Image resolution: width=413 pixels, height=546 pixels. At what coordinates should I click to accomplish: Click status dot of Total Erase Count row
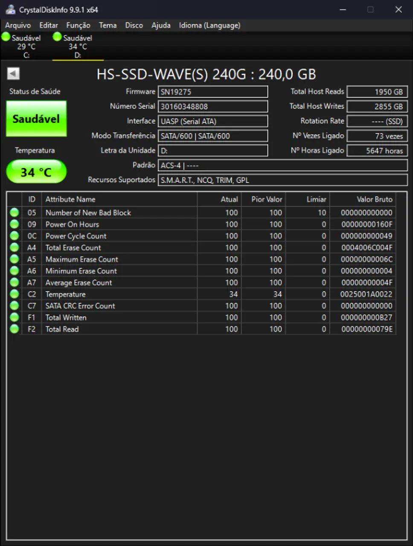pyautogui.click(x=15, y=247)
